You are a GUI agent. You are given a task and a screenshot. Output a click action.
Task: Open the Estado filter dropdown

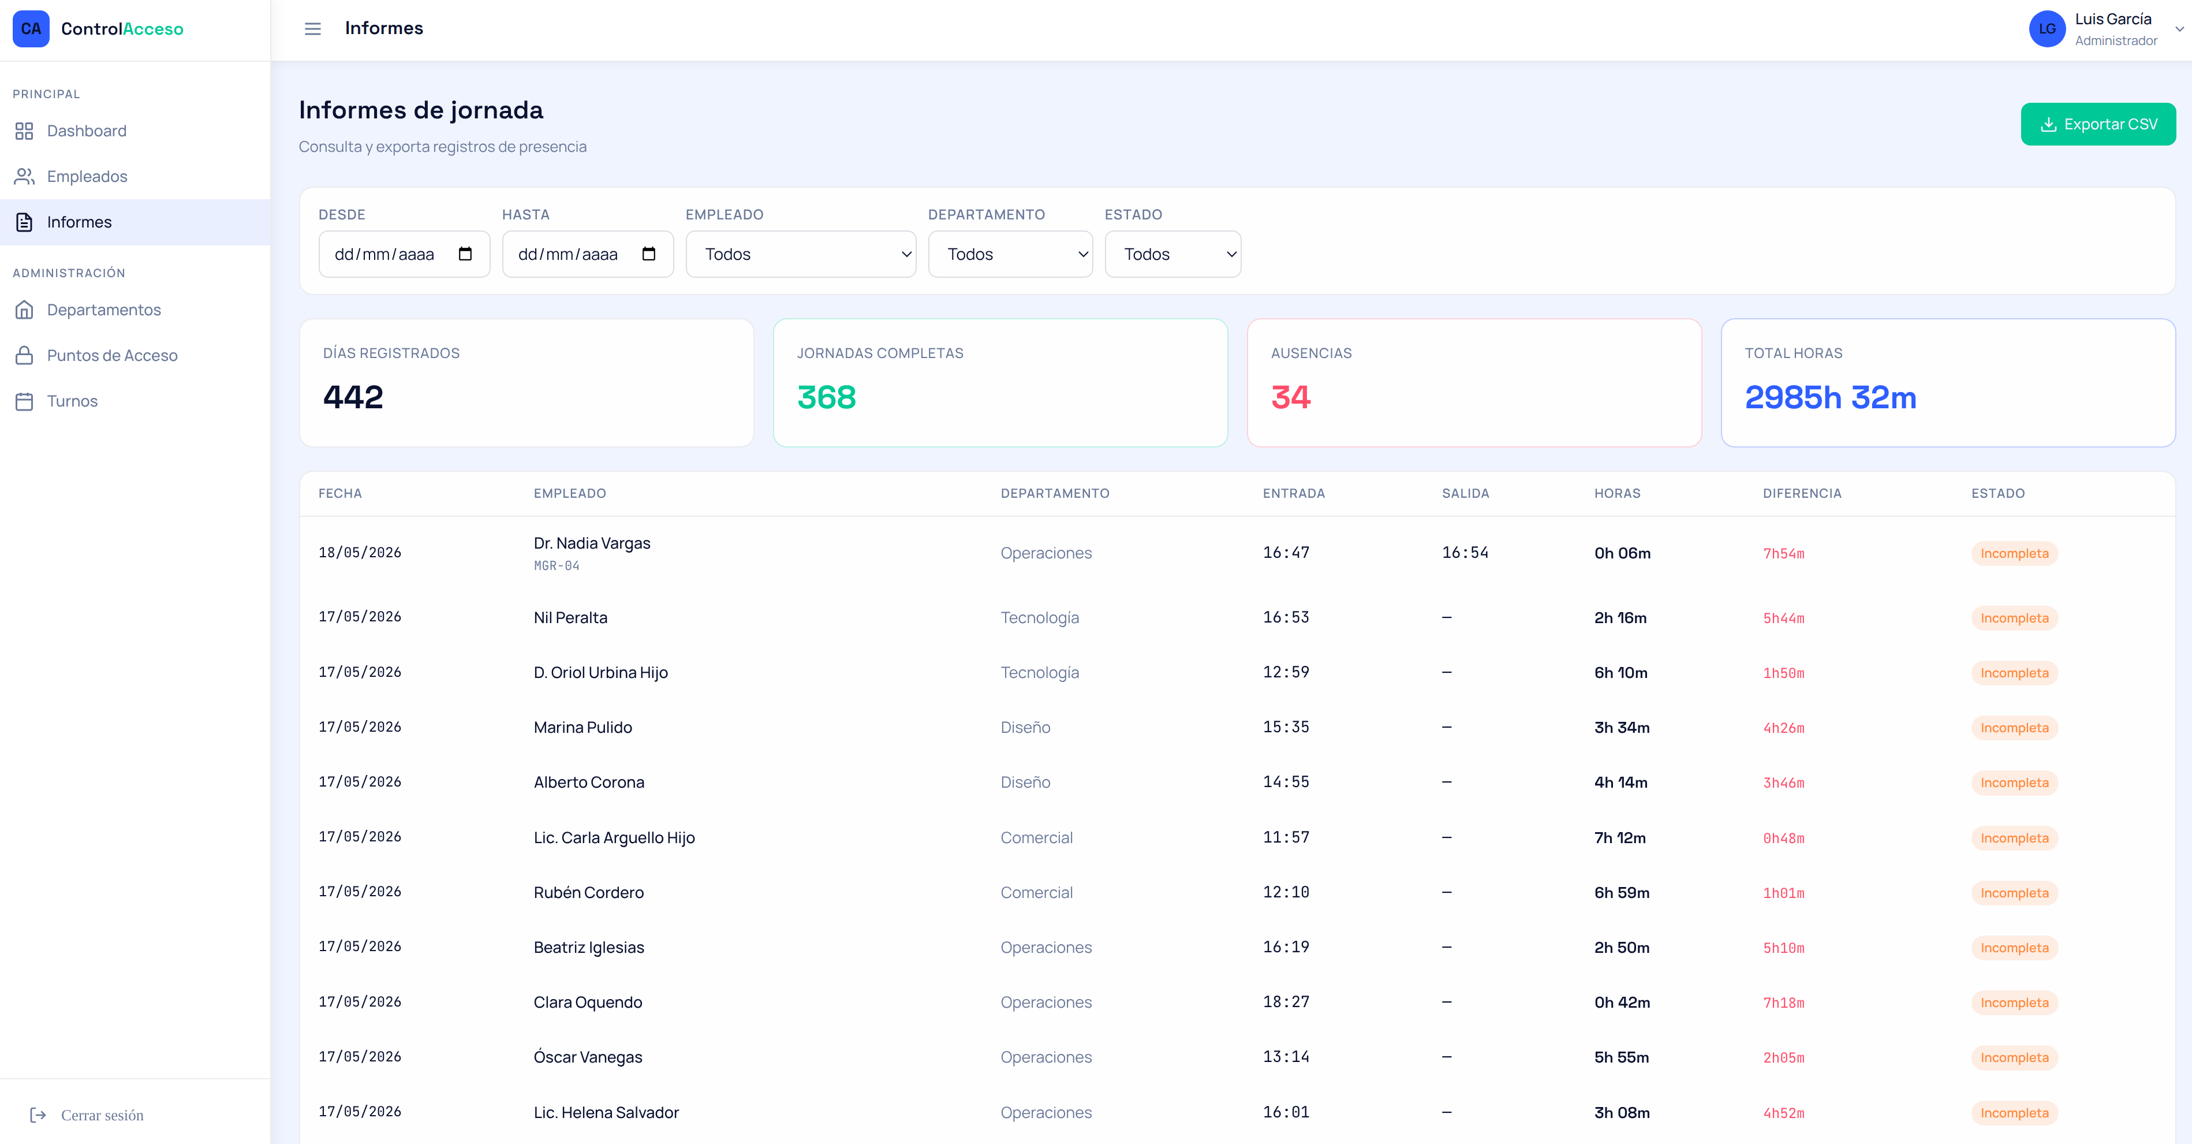tap(1172, 254)
